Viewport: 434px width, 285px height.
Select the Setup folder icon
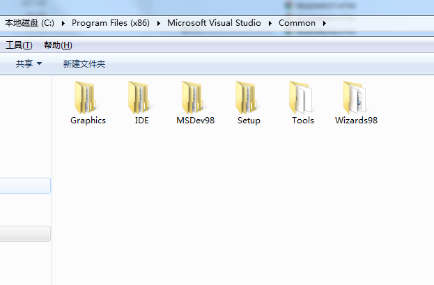point(246,98)
